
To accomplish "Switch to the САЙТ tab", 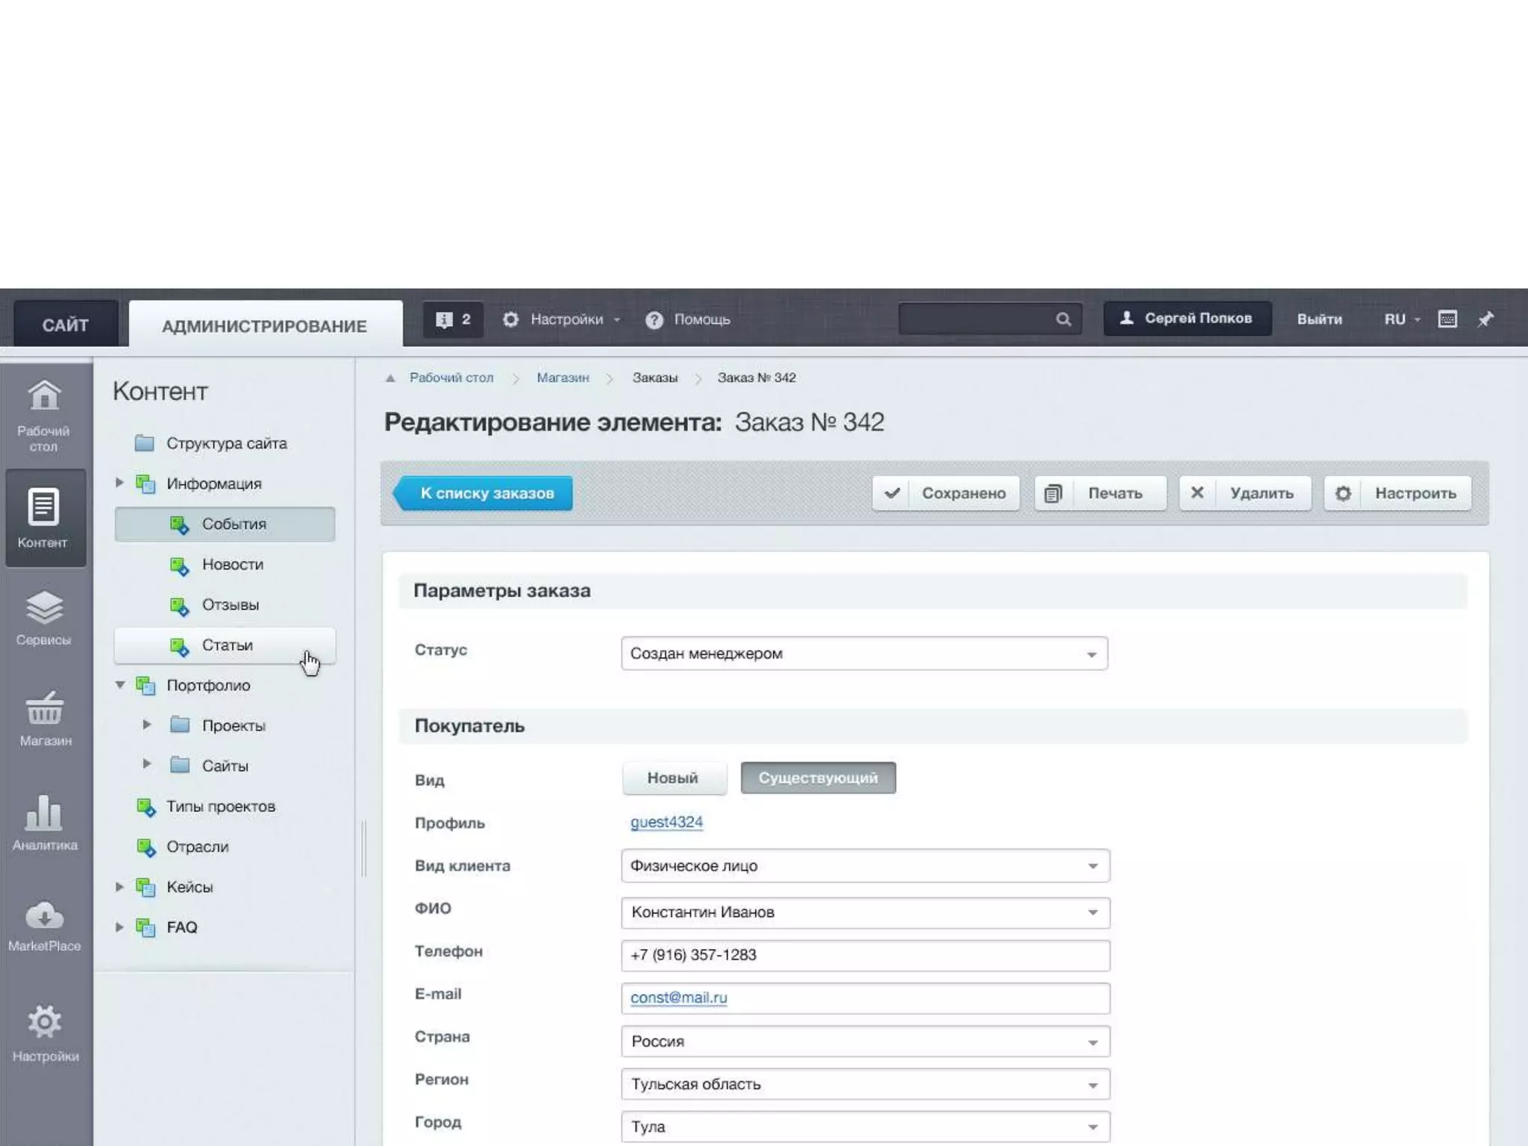I will coord(66,325).
